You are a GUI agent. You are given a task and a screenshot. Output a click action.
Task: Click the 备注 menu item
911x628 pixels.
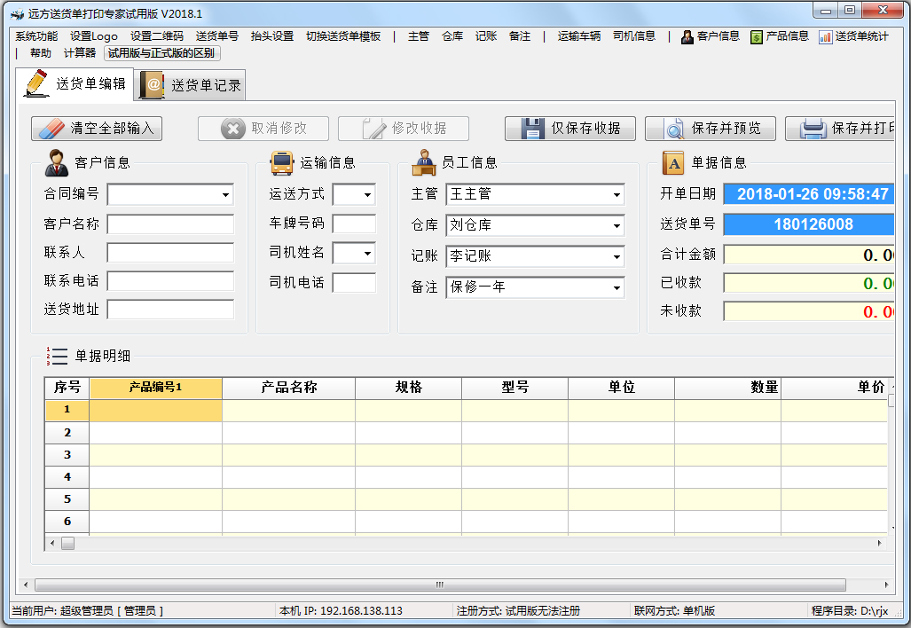tap(520, 36)
